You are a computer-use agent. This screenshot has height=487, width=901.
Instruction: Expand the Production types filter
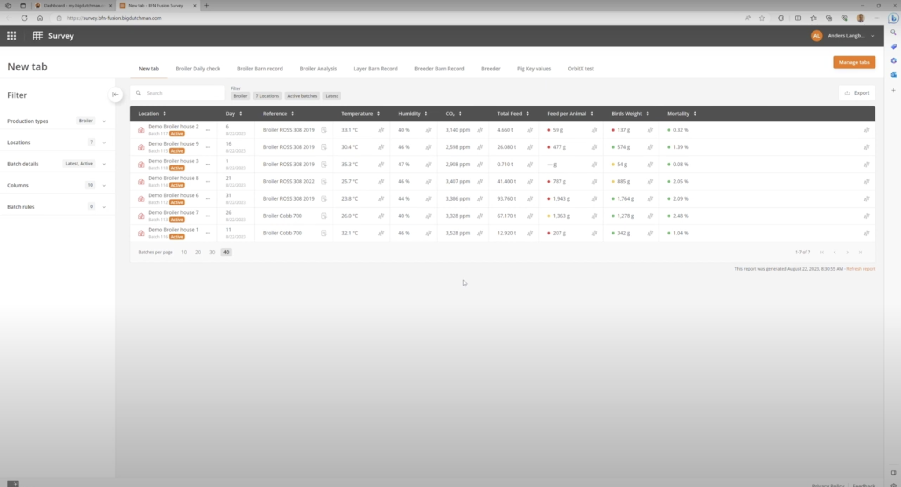104,121
